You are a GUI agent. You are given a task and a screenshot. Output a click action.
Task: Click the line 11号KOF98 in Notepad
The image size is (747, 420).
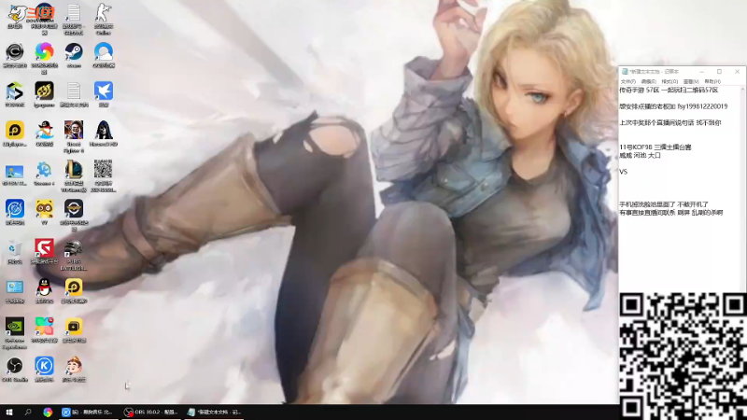tap(655, 147)
